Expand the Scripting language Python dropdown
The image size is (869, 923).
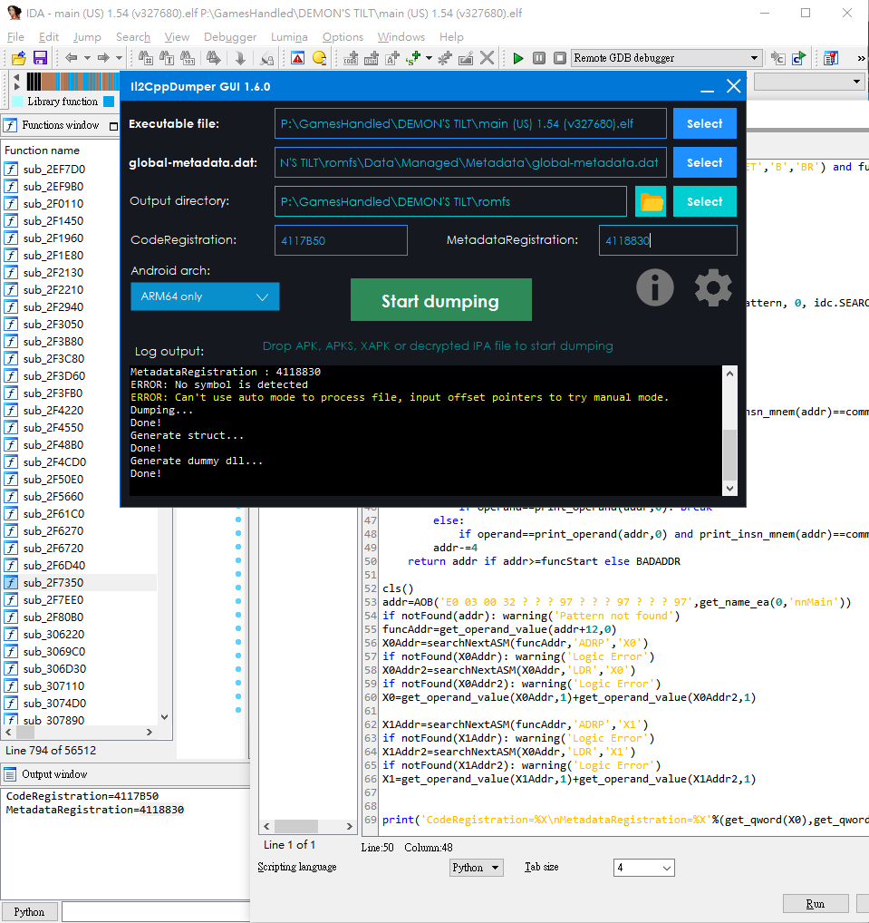(x=476, y=868)
